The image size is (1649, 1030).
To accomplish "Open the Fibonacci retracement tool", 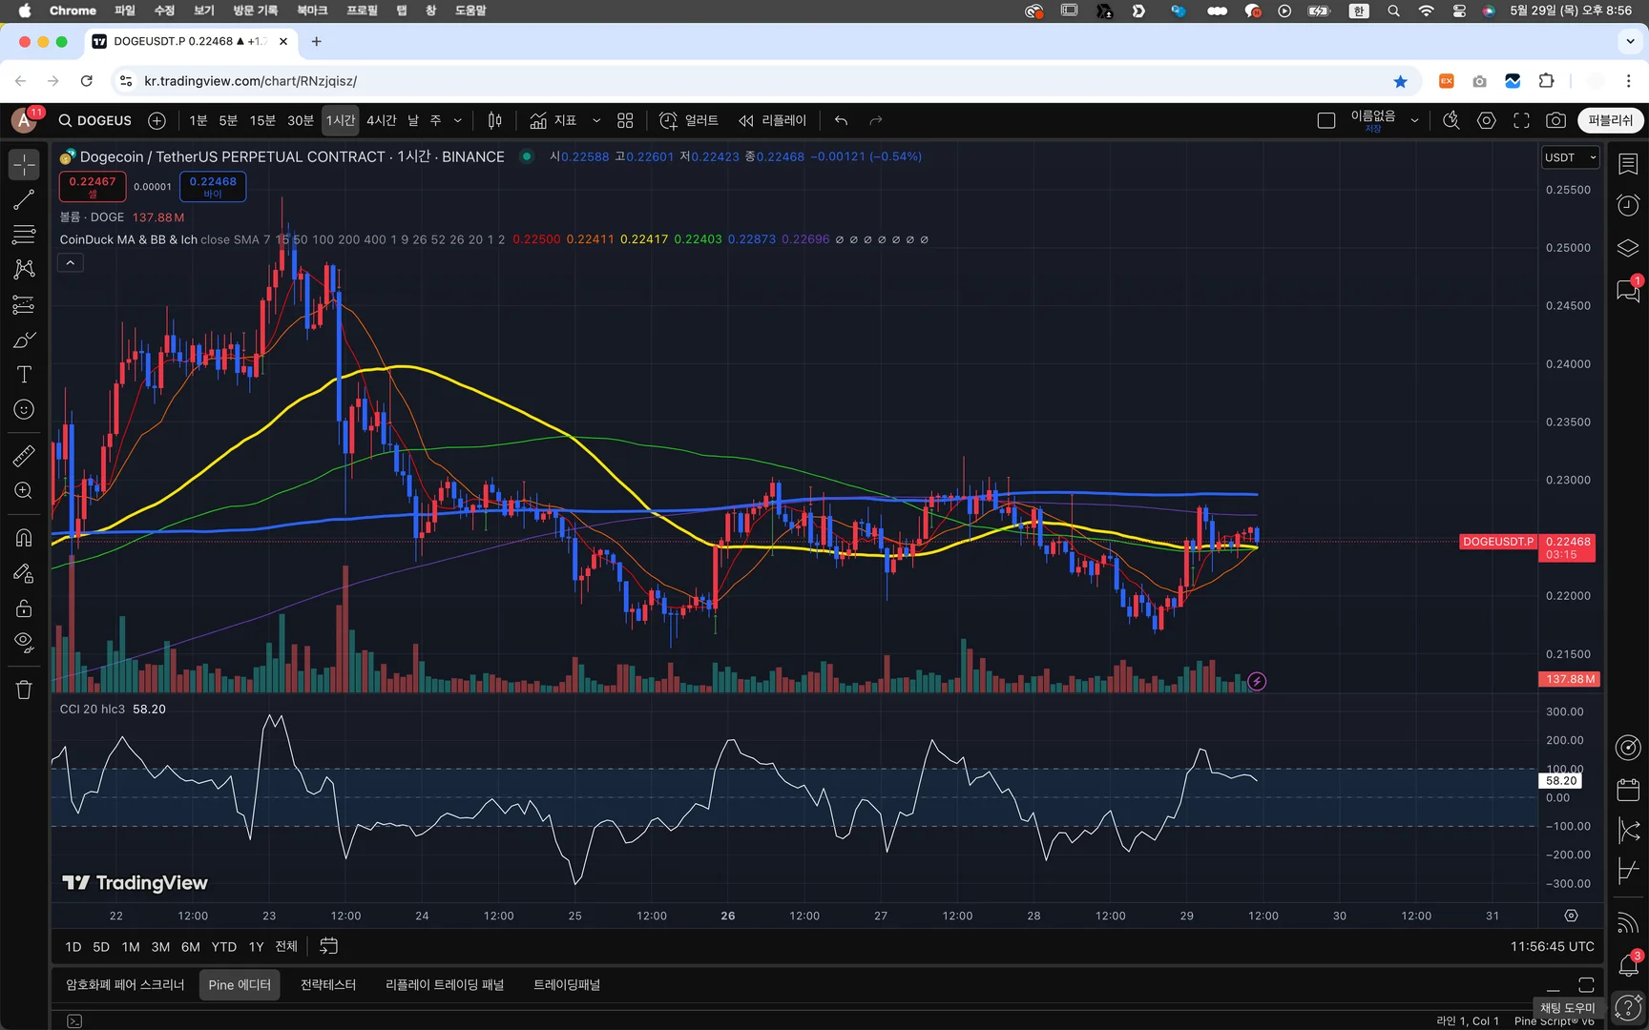I will point(24,235).
